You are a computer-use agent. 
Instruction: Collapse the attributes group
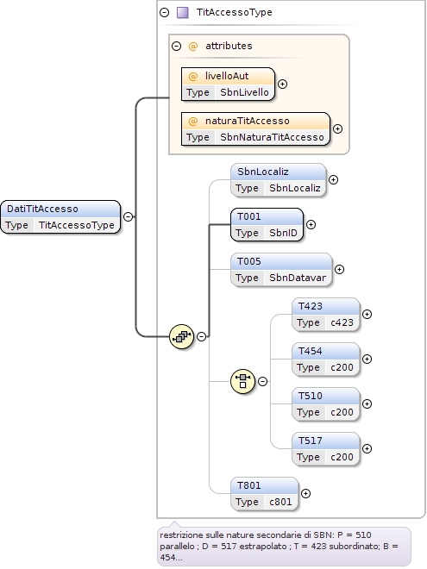176,46
